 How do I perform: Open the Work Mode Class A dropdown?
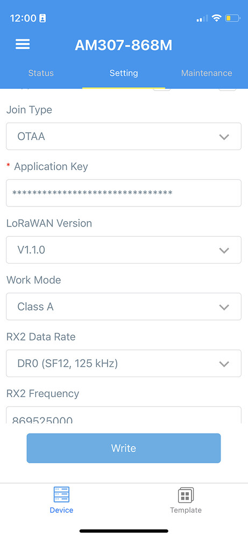[x=124, y=307]
